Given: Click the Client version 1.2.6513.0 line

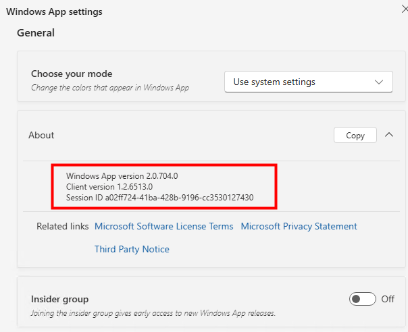Looking at the screenshot, I should [x=109, y=186].
